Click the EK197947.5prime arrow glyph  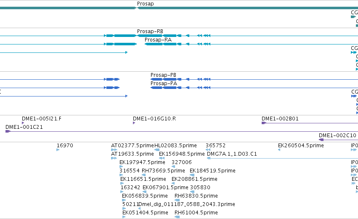point(121,167)
